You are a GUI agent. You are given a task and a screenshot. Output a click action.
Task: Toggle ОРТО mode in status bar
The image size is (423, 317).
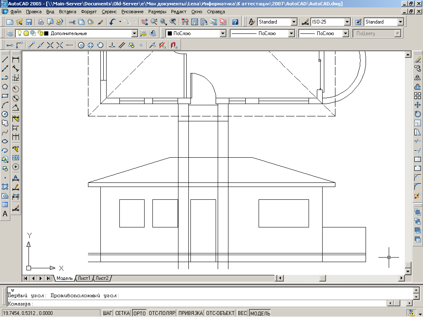click(140, 313)
